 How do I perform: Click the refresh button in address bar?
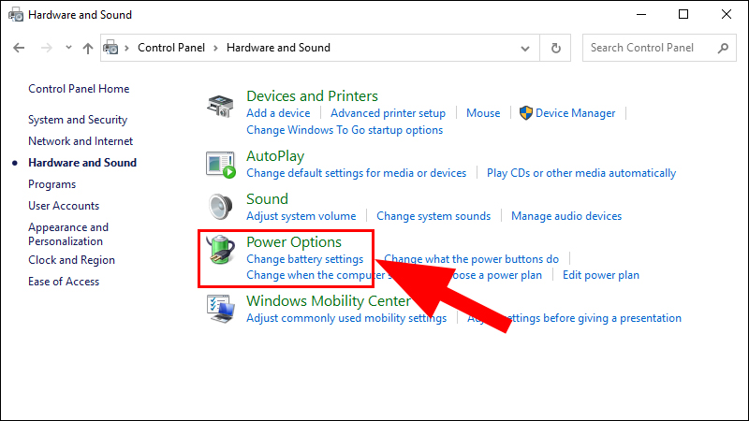pos(556,48)
